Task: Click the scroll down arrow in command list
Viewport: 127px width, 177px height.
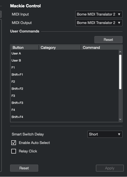Action: pyautogui.click(x=120, y=119)
